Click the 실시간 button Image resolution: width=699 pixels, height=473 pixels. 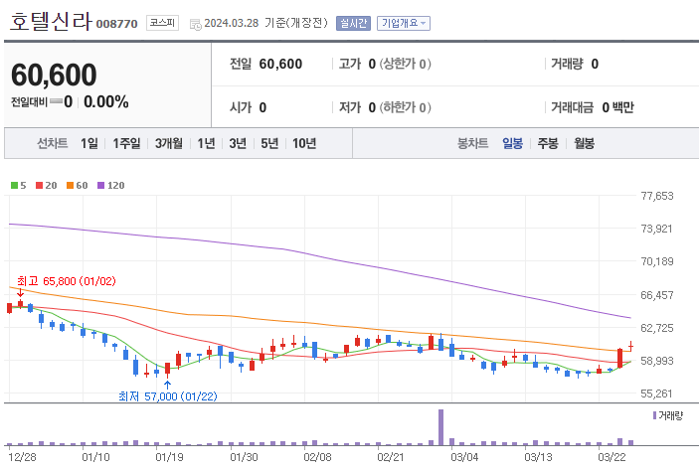point(353,23)
